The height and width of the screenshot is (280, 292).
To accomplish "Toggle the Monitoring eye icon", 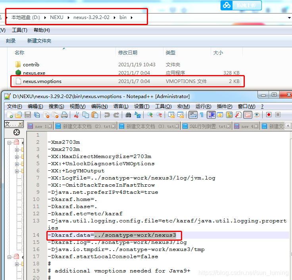I will tap(257, 115).
